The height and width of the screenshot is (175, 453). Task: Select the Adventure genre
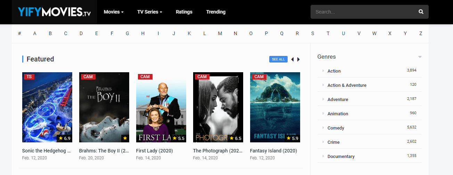point(338,100)
